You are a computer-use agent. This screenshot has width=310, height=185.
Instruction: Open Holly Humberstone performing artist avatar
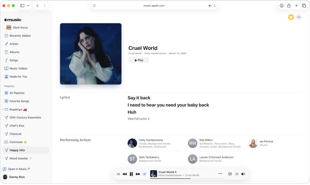pyautogui.click(x=132, y=143)
